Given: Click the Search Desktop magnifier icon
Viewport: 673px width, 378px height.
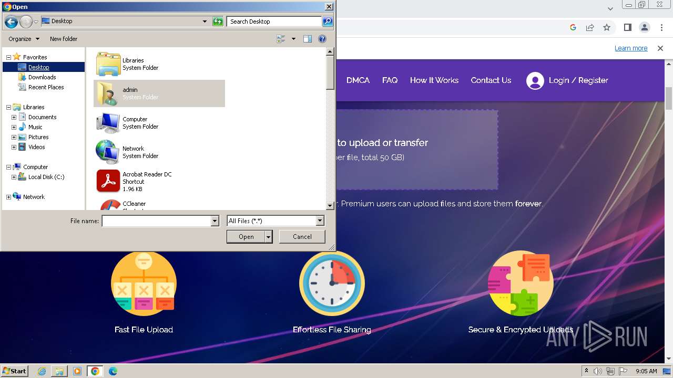Looking at the screenshot, I should (328, 22).
